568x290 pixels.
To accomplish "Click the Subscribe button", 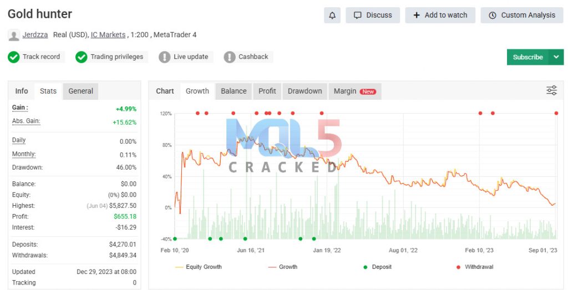I will click(x=528, y=57).
